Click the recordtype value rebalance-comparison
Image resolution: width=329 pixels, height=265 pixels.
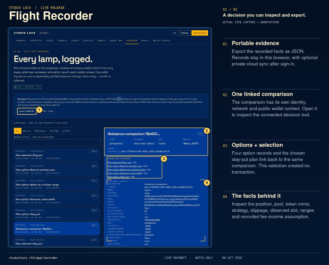[x=156, y=184]
